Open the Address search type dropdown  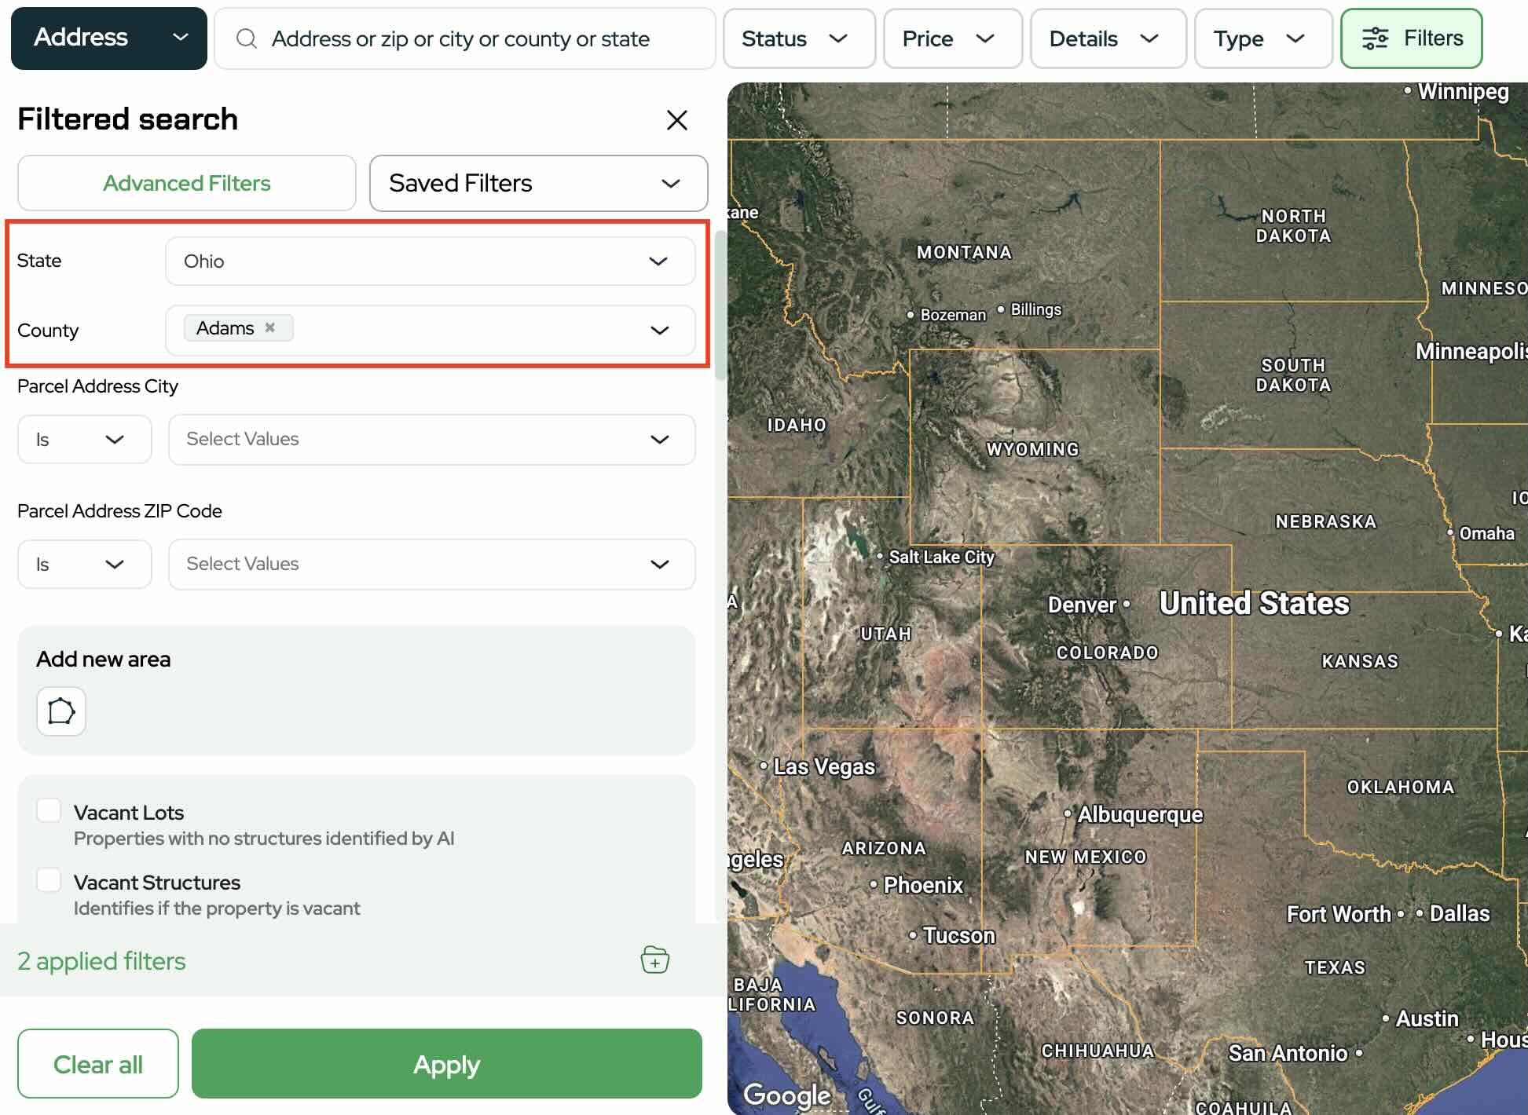(x=109, y=38)
